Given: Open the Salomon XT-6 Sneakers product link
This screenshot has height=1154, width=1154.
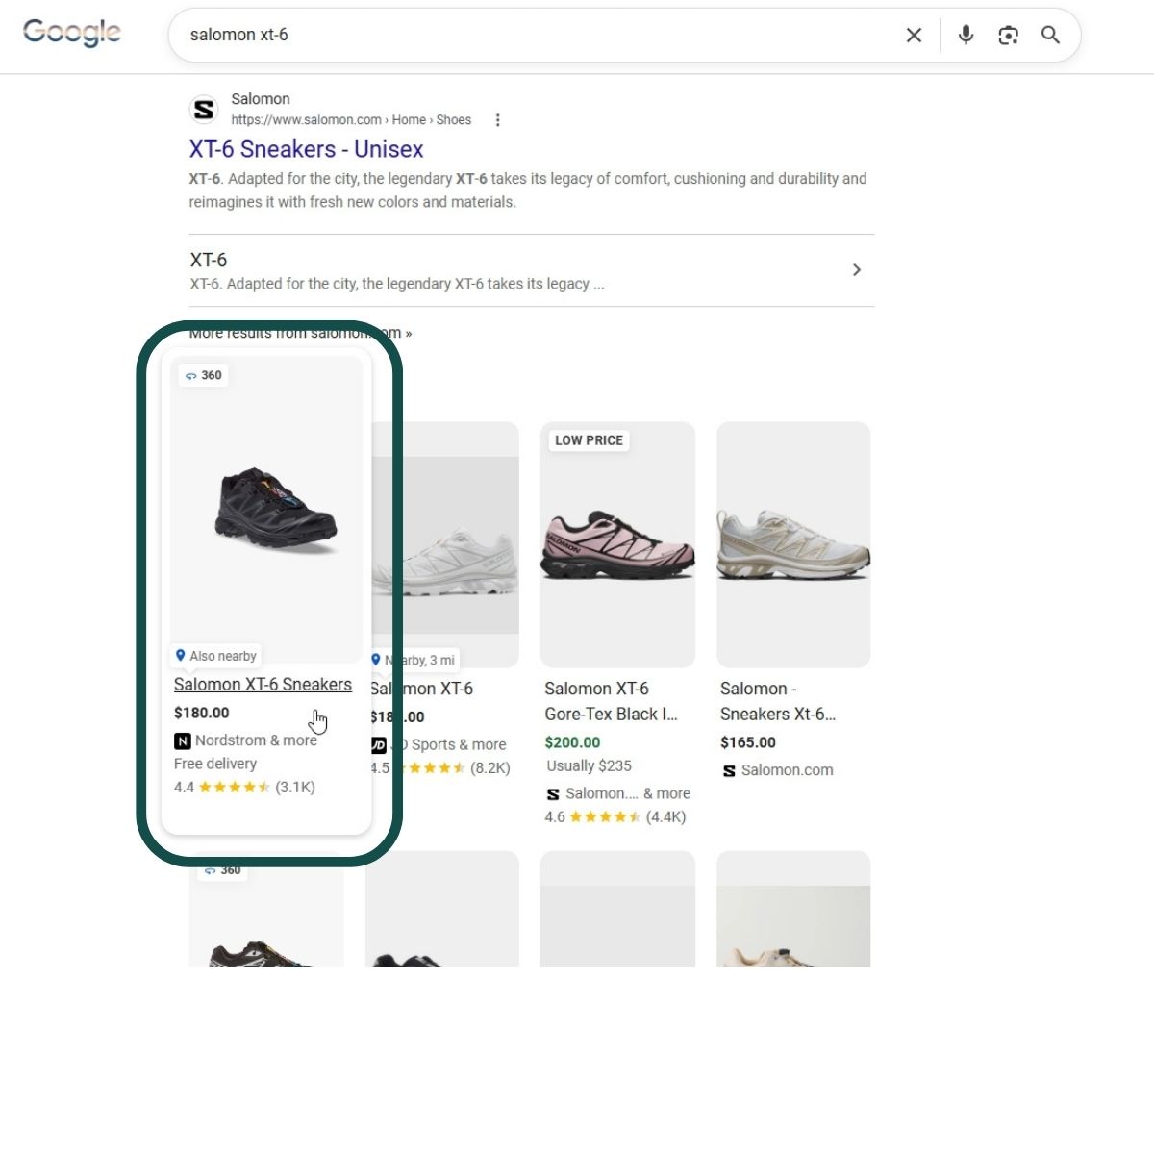Looking at the screenshot, I should coord(263,685).
